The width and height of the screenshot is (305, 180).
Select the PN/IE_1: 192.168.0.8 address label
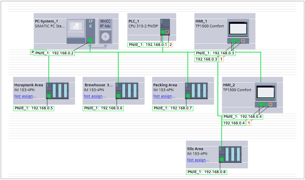pyautogui.click(x=206, y=172)
